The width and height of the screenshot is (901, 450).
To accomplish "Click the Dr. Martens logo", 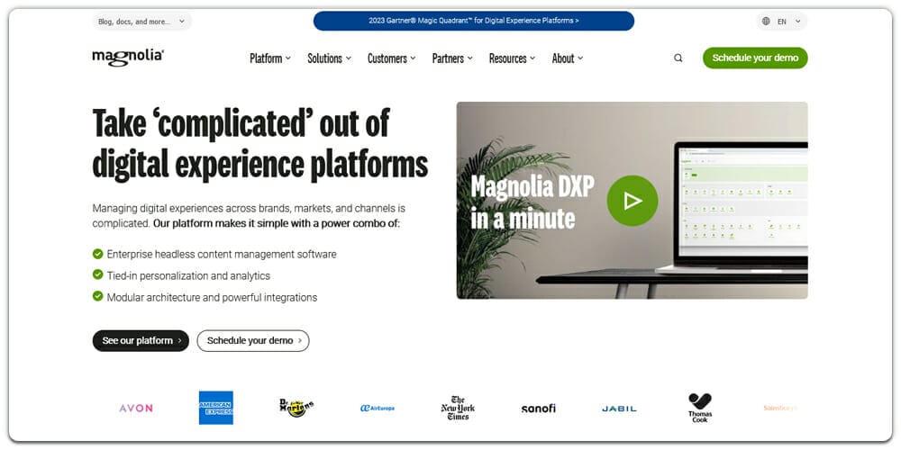I will 296,408.
